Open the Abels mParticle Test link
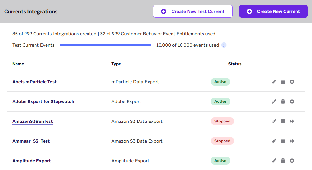The height and width of the screenshot is (170, 312). 35,82
